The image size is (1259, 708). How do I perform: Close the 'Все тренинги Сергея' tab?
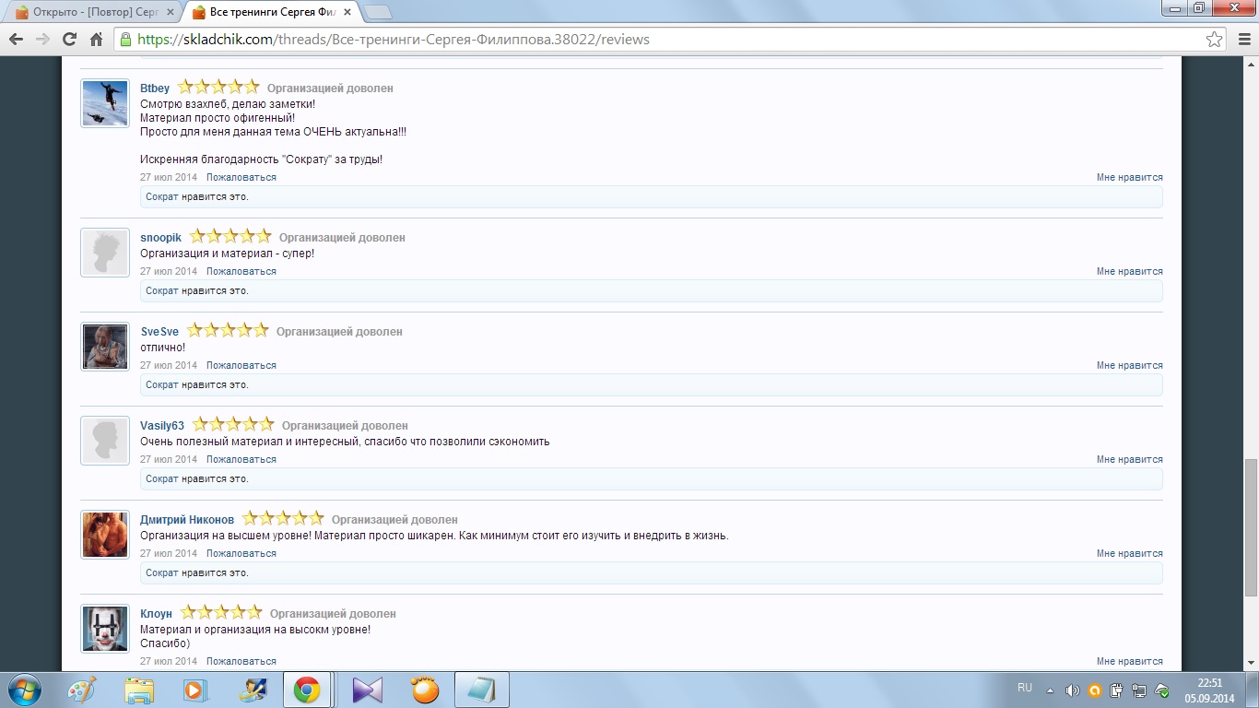[347, 12]
